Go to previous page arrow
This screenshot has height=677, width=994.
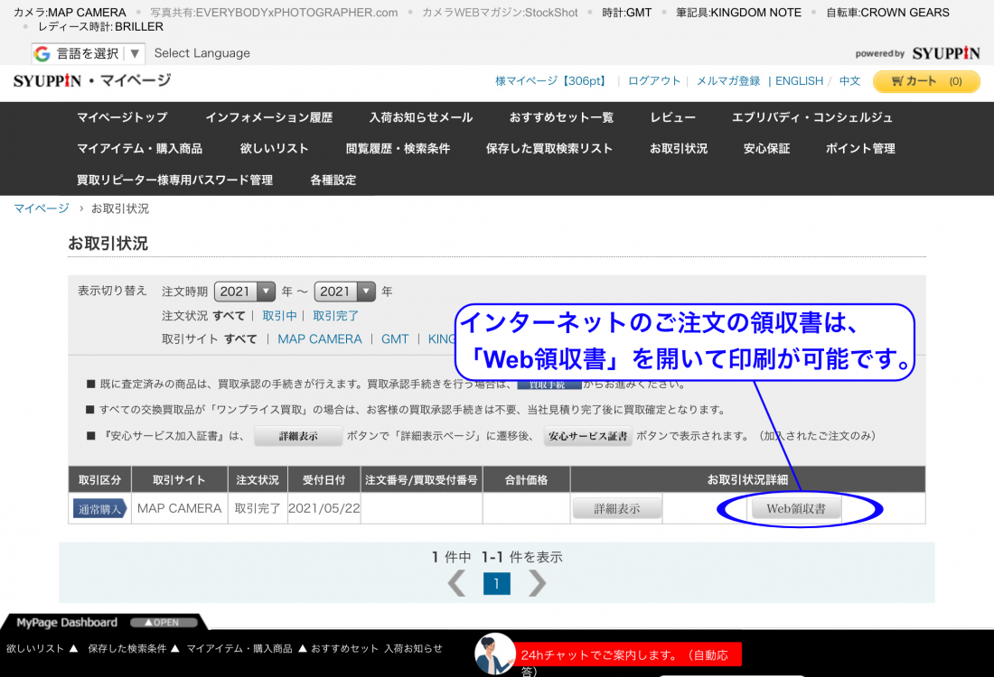(456, 583)
